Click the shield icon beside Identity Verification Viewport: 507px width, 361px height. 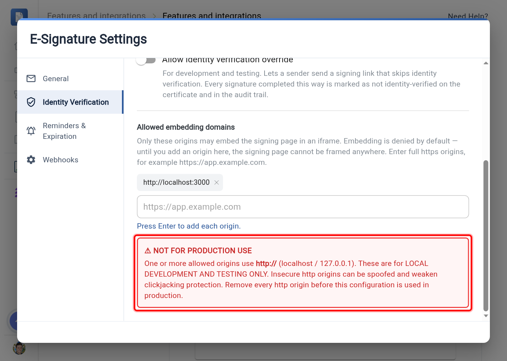pyautogui.click(x=31, y=102)
